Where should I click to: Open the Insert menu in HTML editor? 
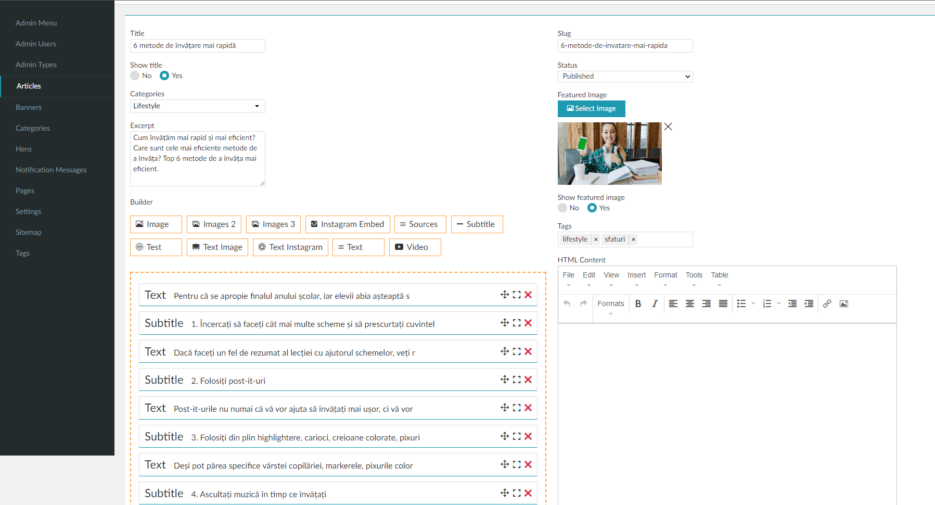click(636, 275)
